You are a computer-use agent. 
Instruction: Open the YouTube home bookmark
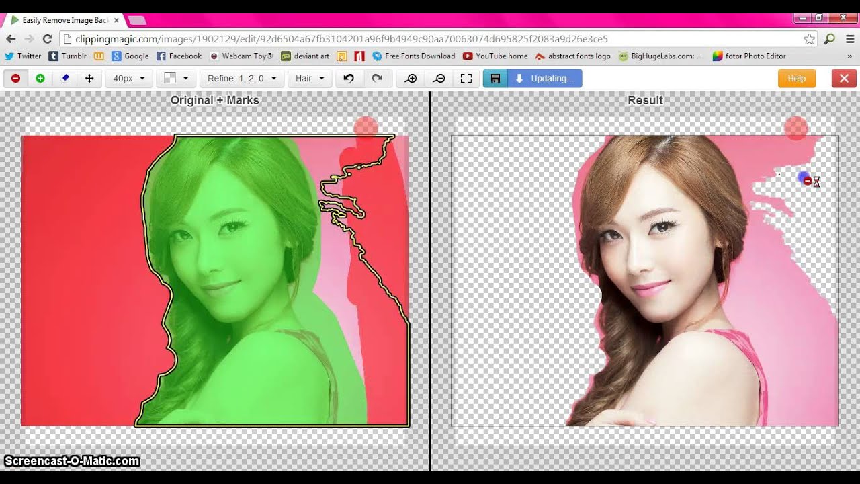click(496, 56)
